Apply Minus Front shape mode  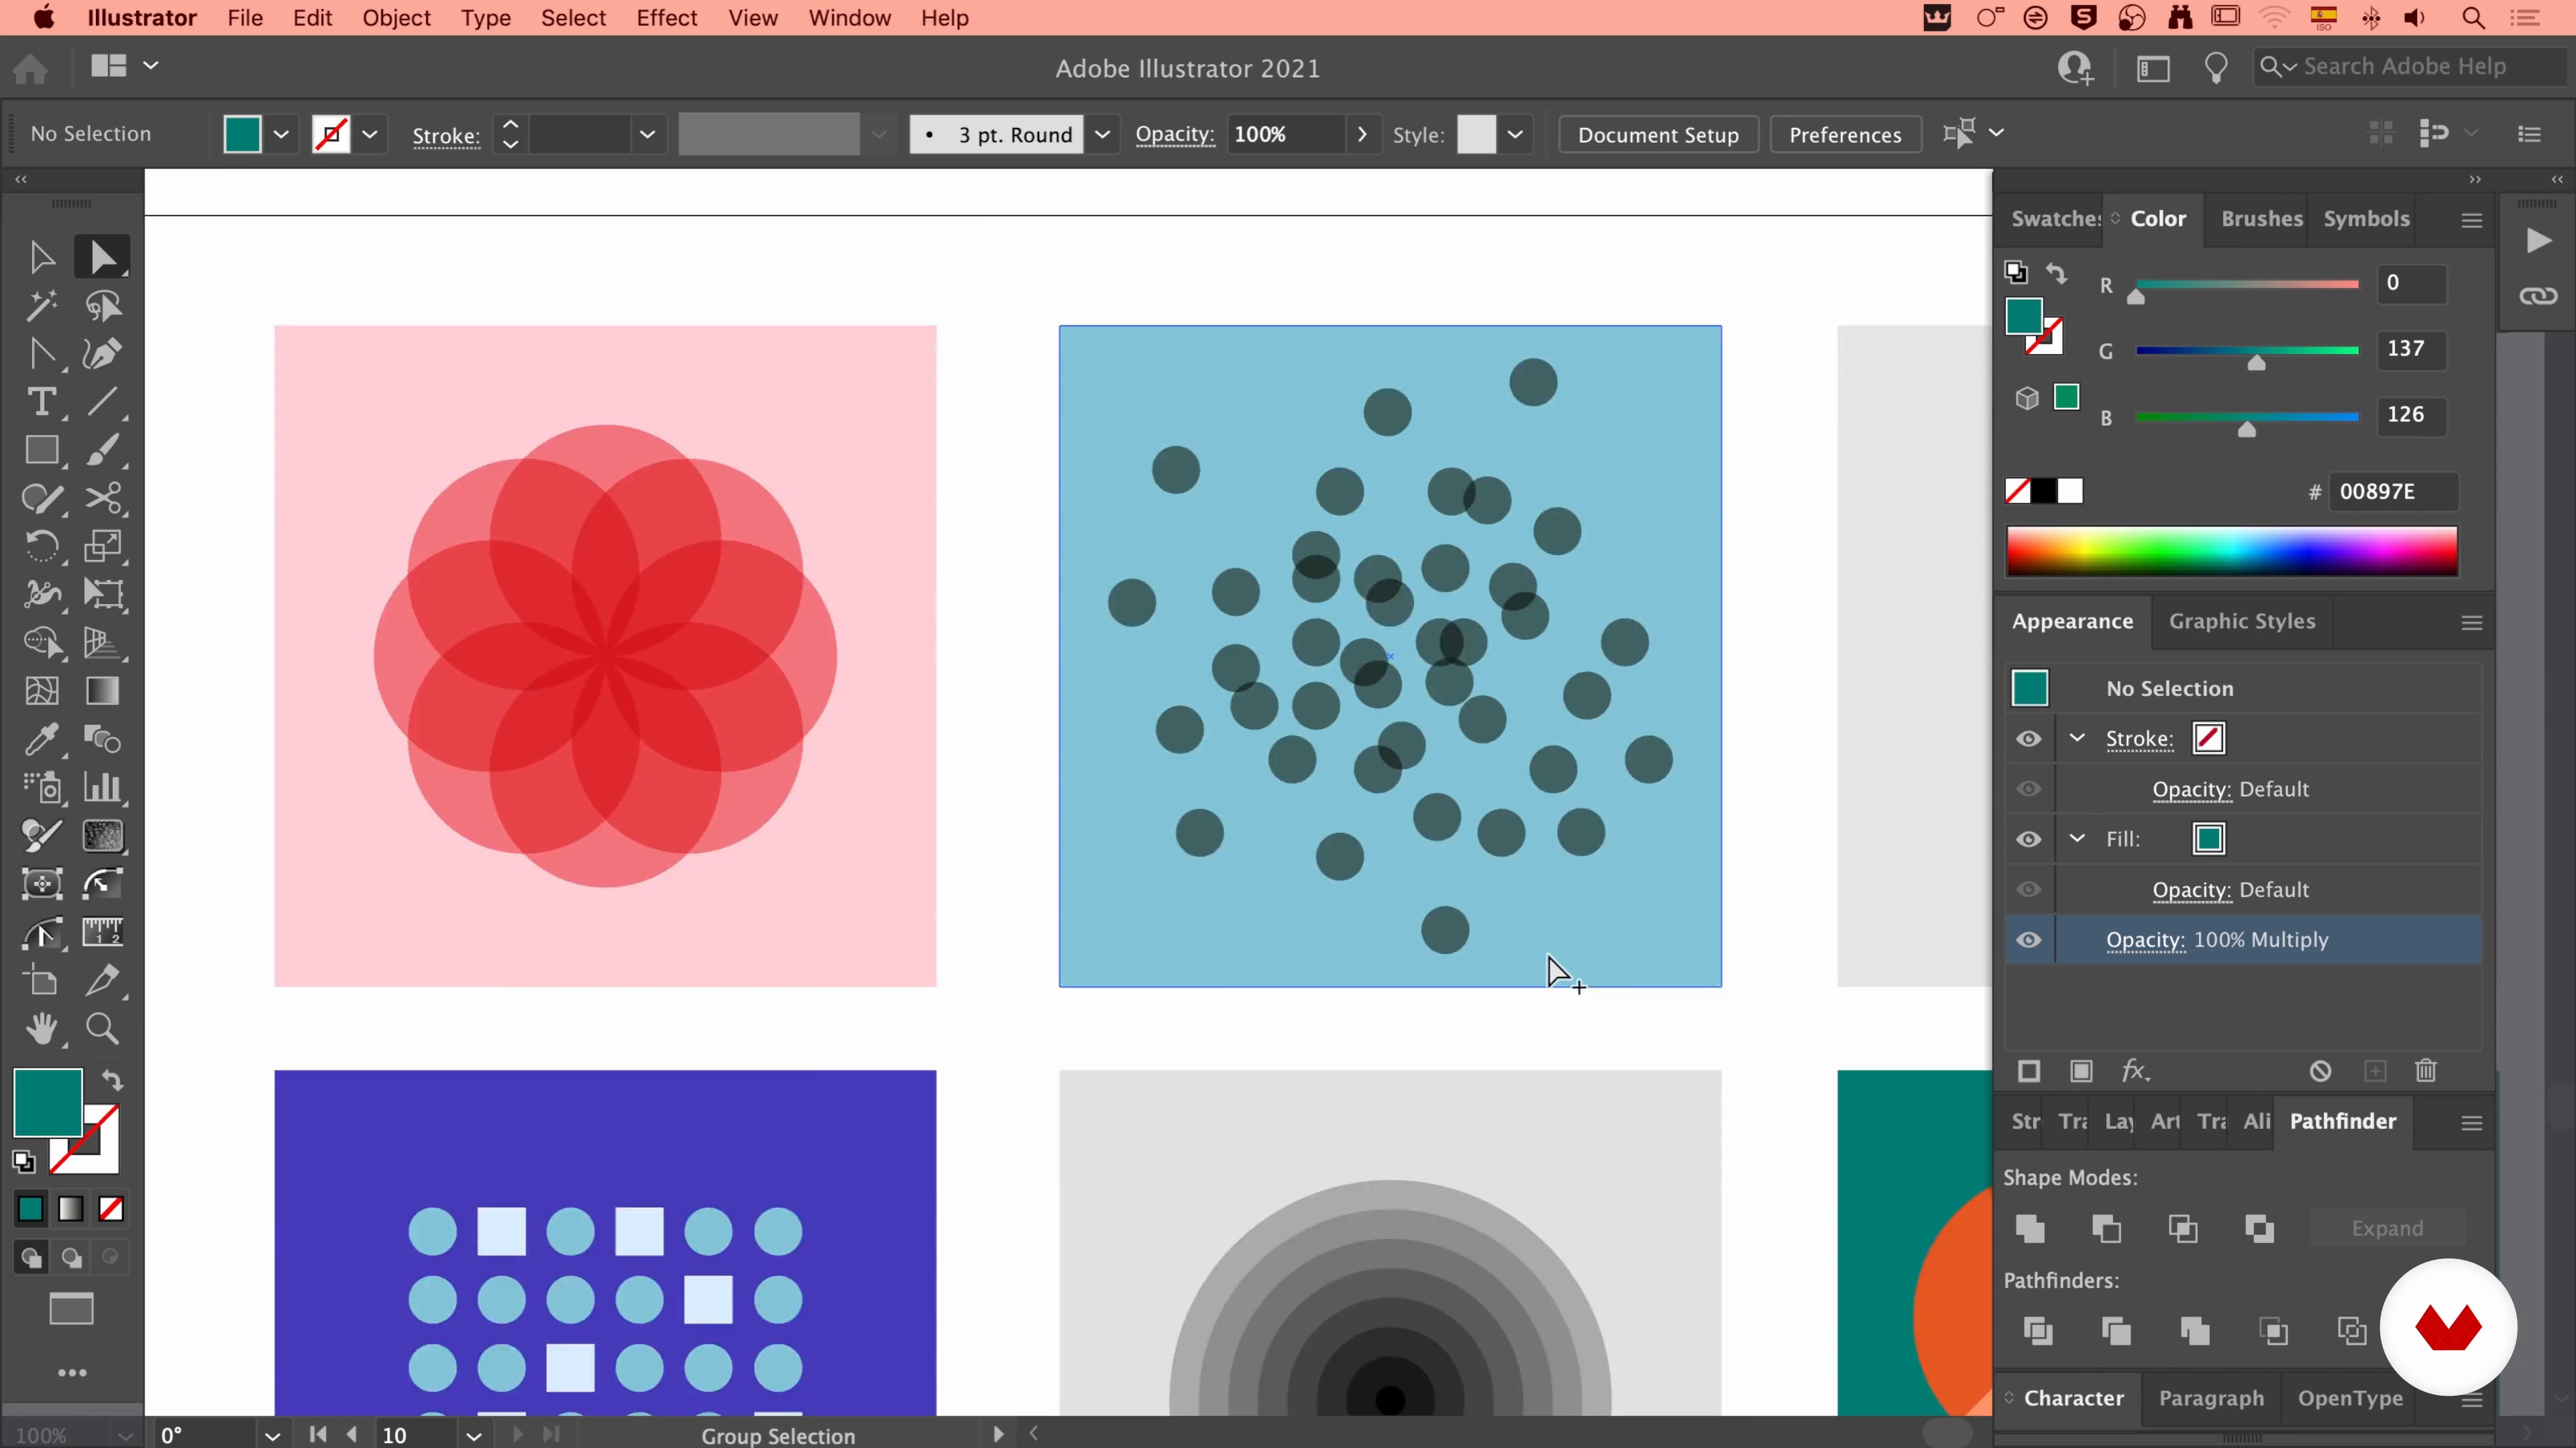point(2106,1228)
